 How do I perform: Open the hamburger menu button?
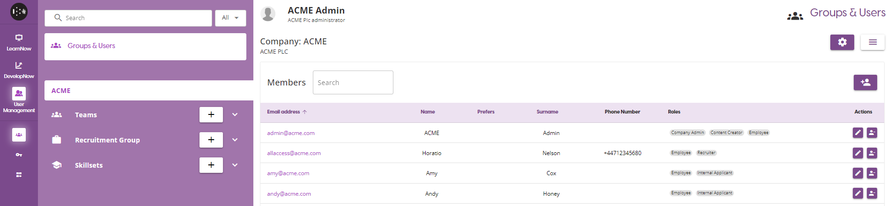[872, 43]
